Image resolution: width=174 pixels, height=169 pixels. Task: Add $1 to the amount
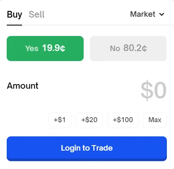(60, 120)
